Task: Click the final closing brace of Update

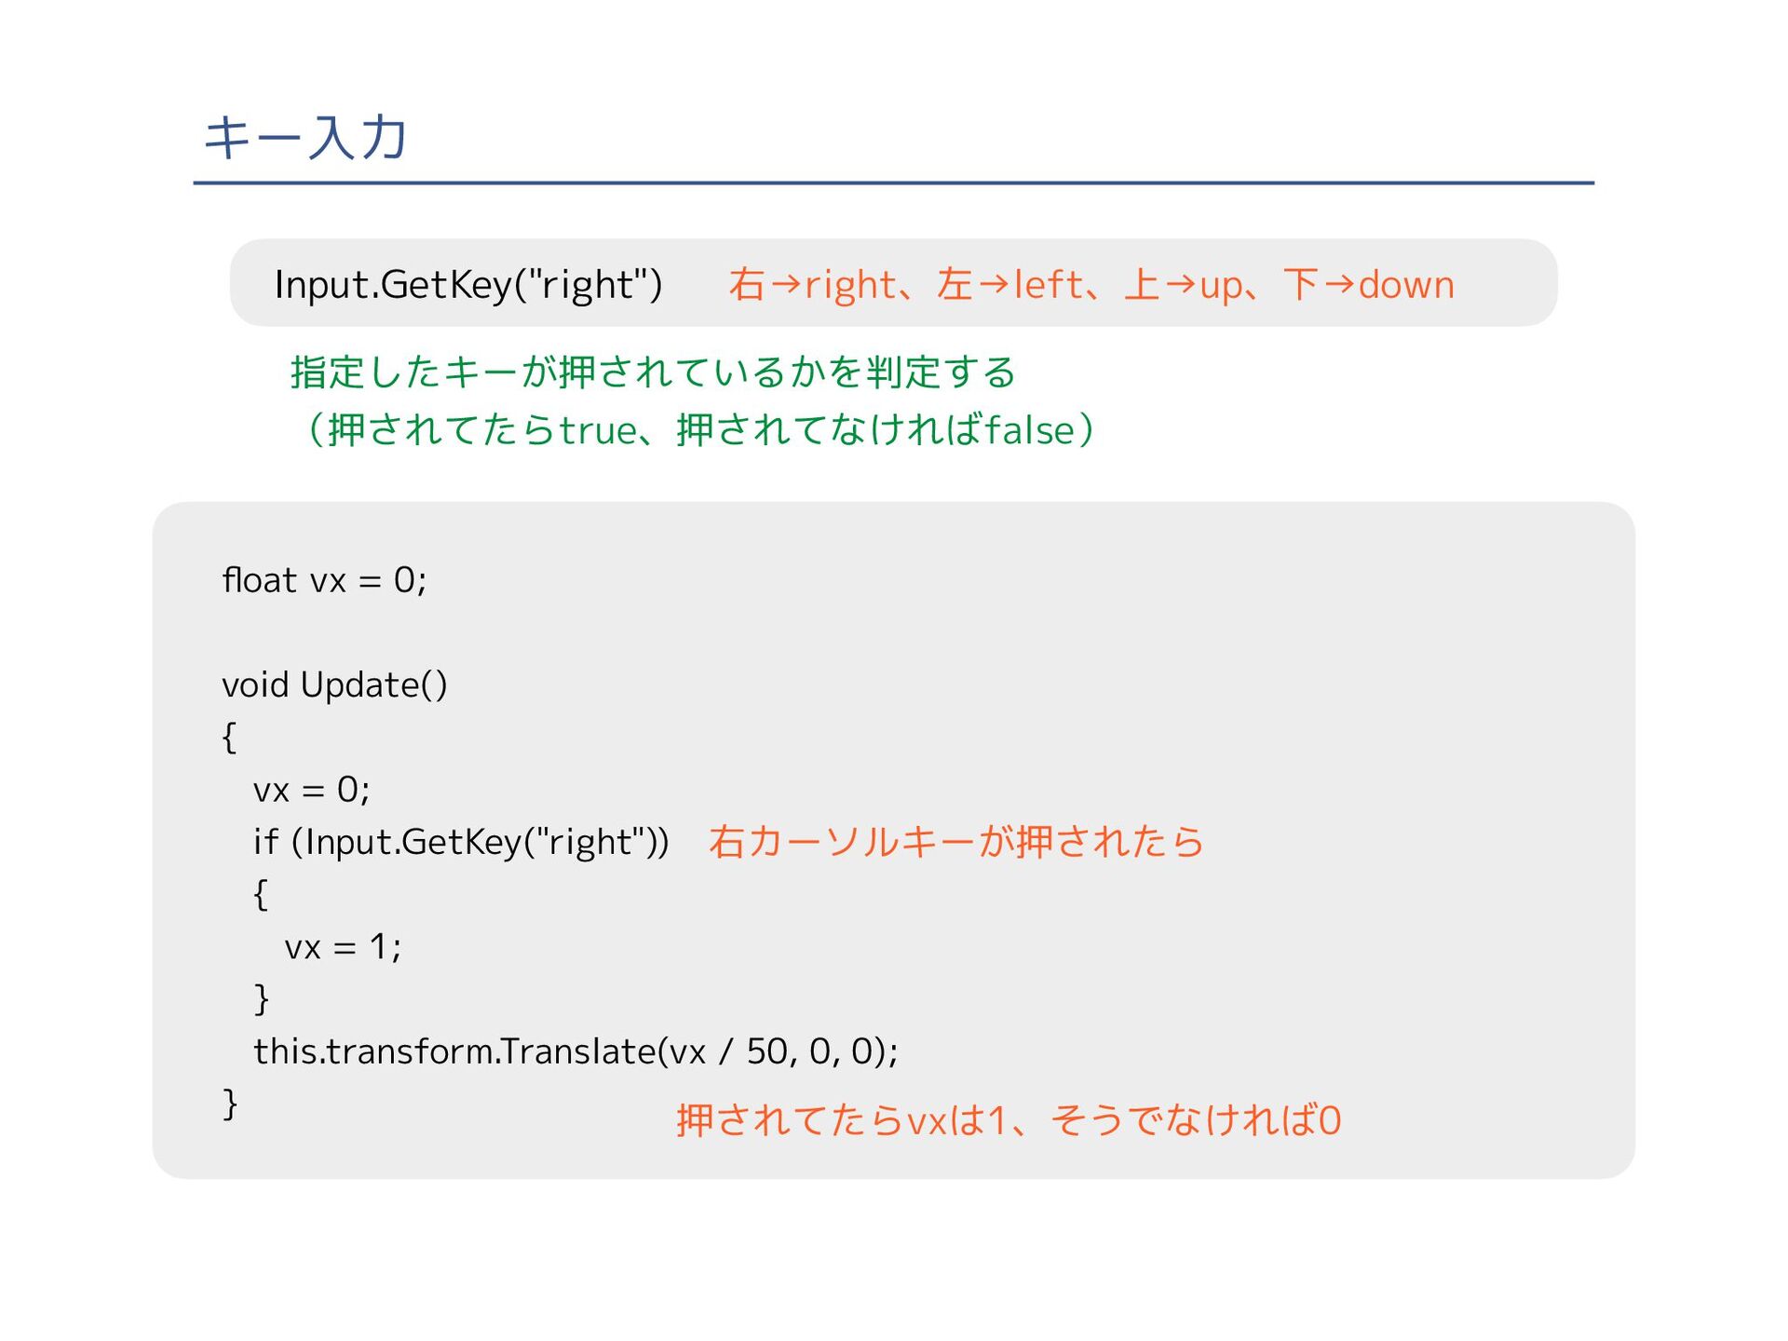Action: pyautogui.click(x=230, y=1104)
